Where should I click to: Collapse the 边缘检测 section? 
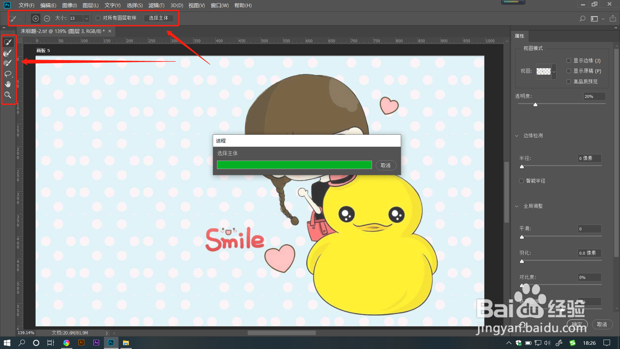pyautogui.click(x=516, y=136)
